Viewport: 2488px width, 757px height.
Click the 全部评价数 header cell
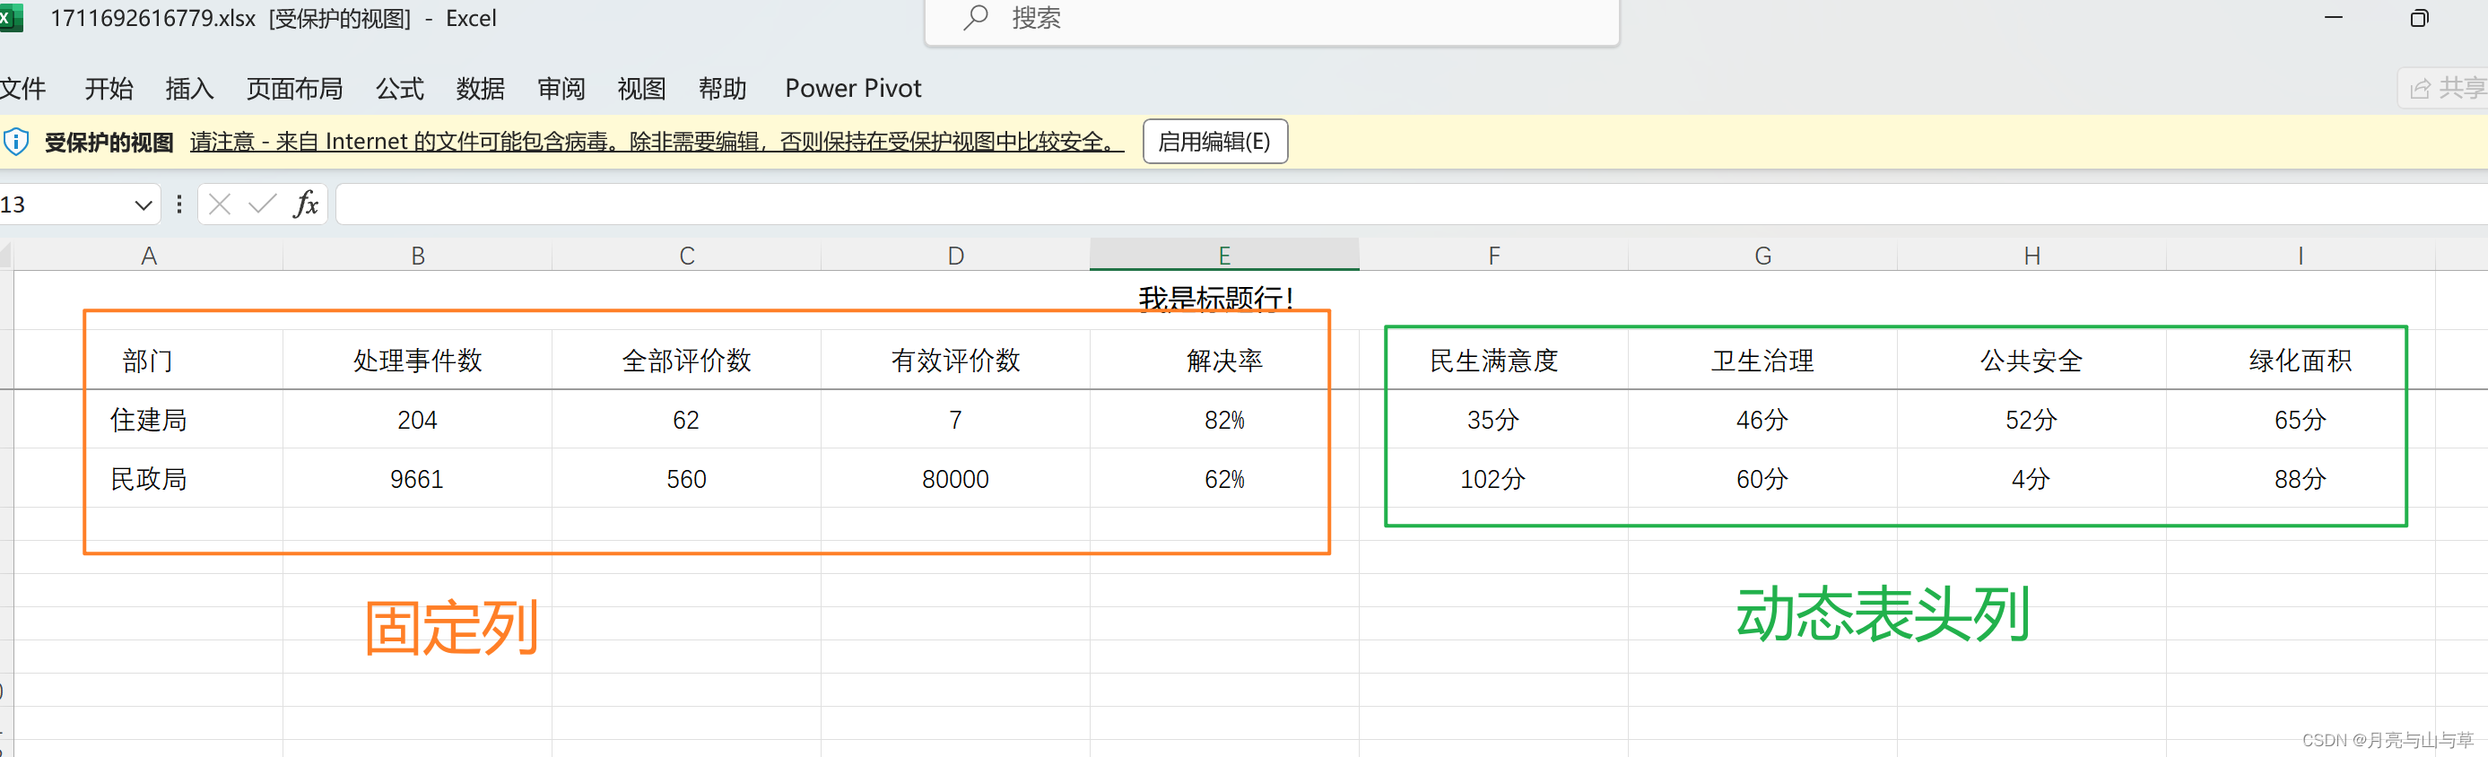point(687,361)
